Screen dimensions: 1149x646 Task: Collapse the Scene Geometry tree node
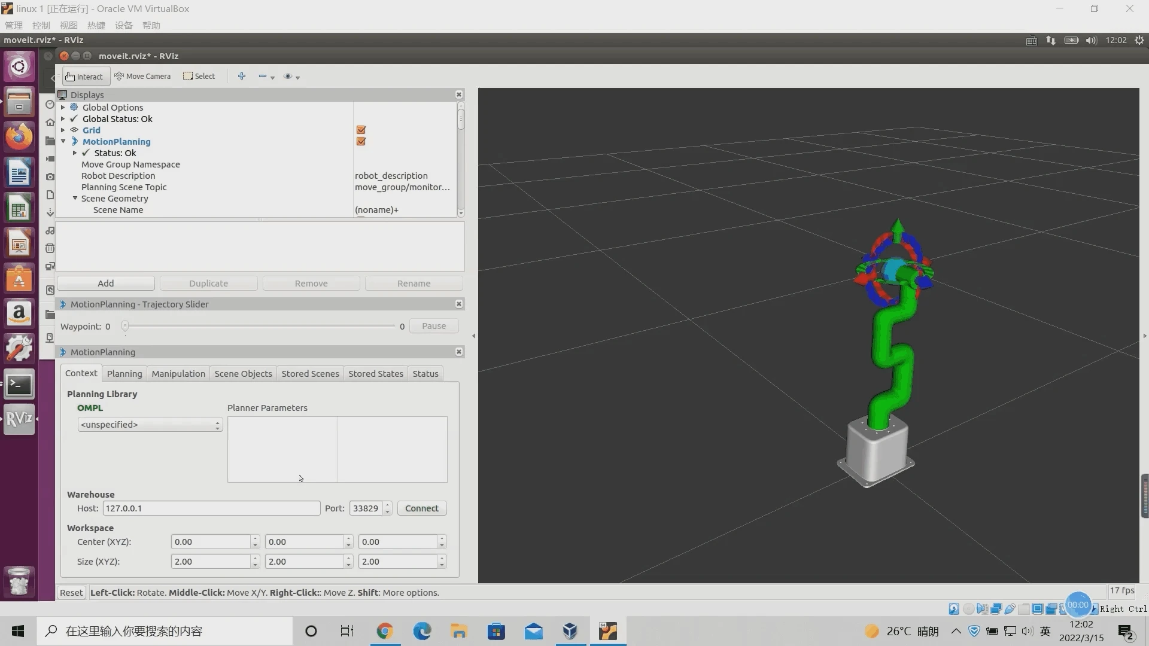pyautogui.click(x=75, y=199)
